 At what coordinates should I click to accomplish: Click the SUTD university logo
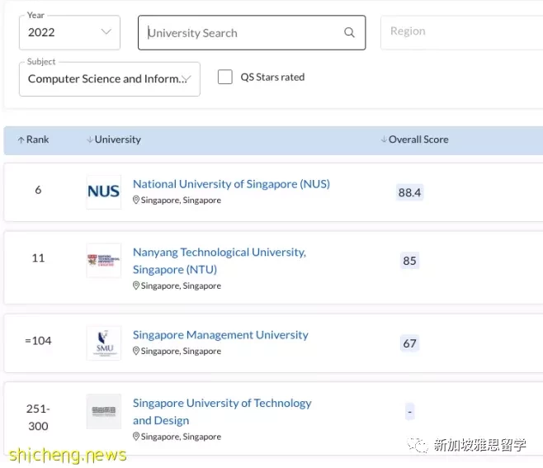(x=103, y=411)
